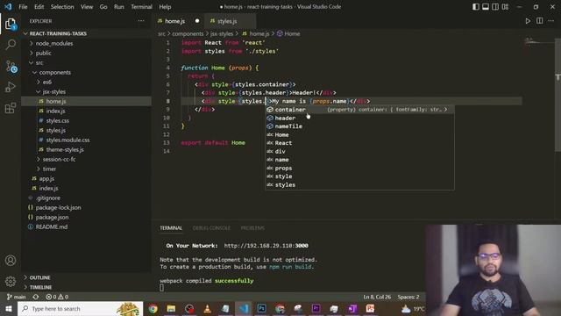The height and width of the screenshot is (316, 561).
Task: Open the Windows Start menu
Action: click(9, 308)
